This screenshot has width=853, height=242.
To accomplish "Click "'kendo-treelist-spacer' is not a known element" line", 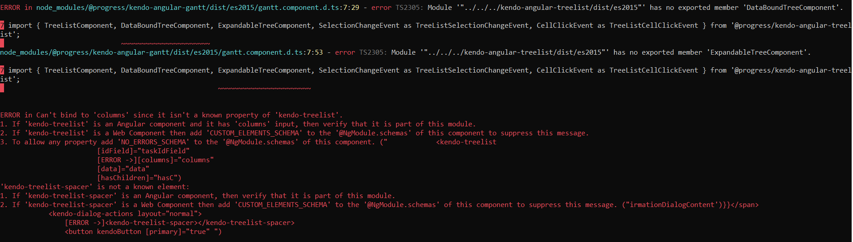I will tap(95, 187).
